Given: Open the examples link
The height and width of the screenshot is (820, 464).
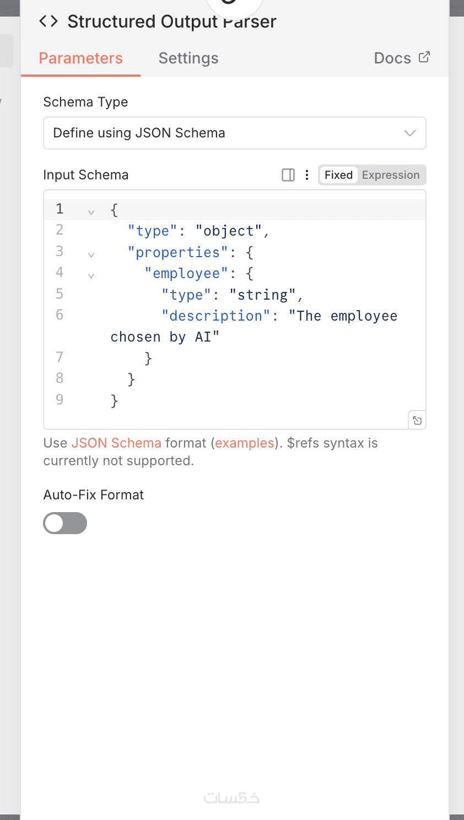Looking at the screenshot, I should point(245,443).
